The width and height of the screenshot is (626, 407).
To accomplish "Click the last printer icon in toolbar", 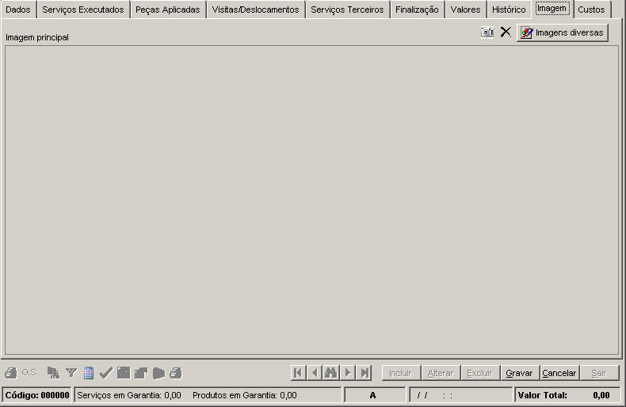I will coord(176,373).
